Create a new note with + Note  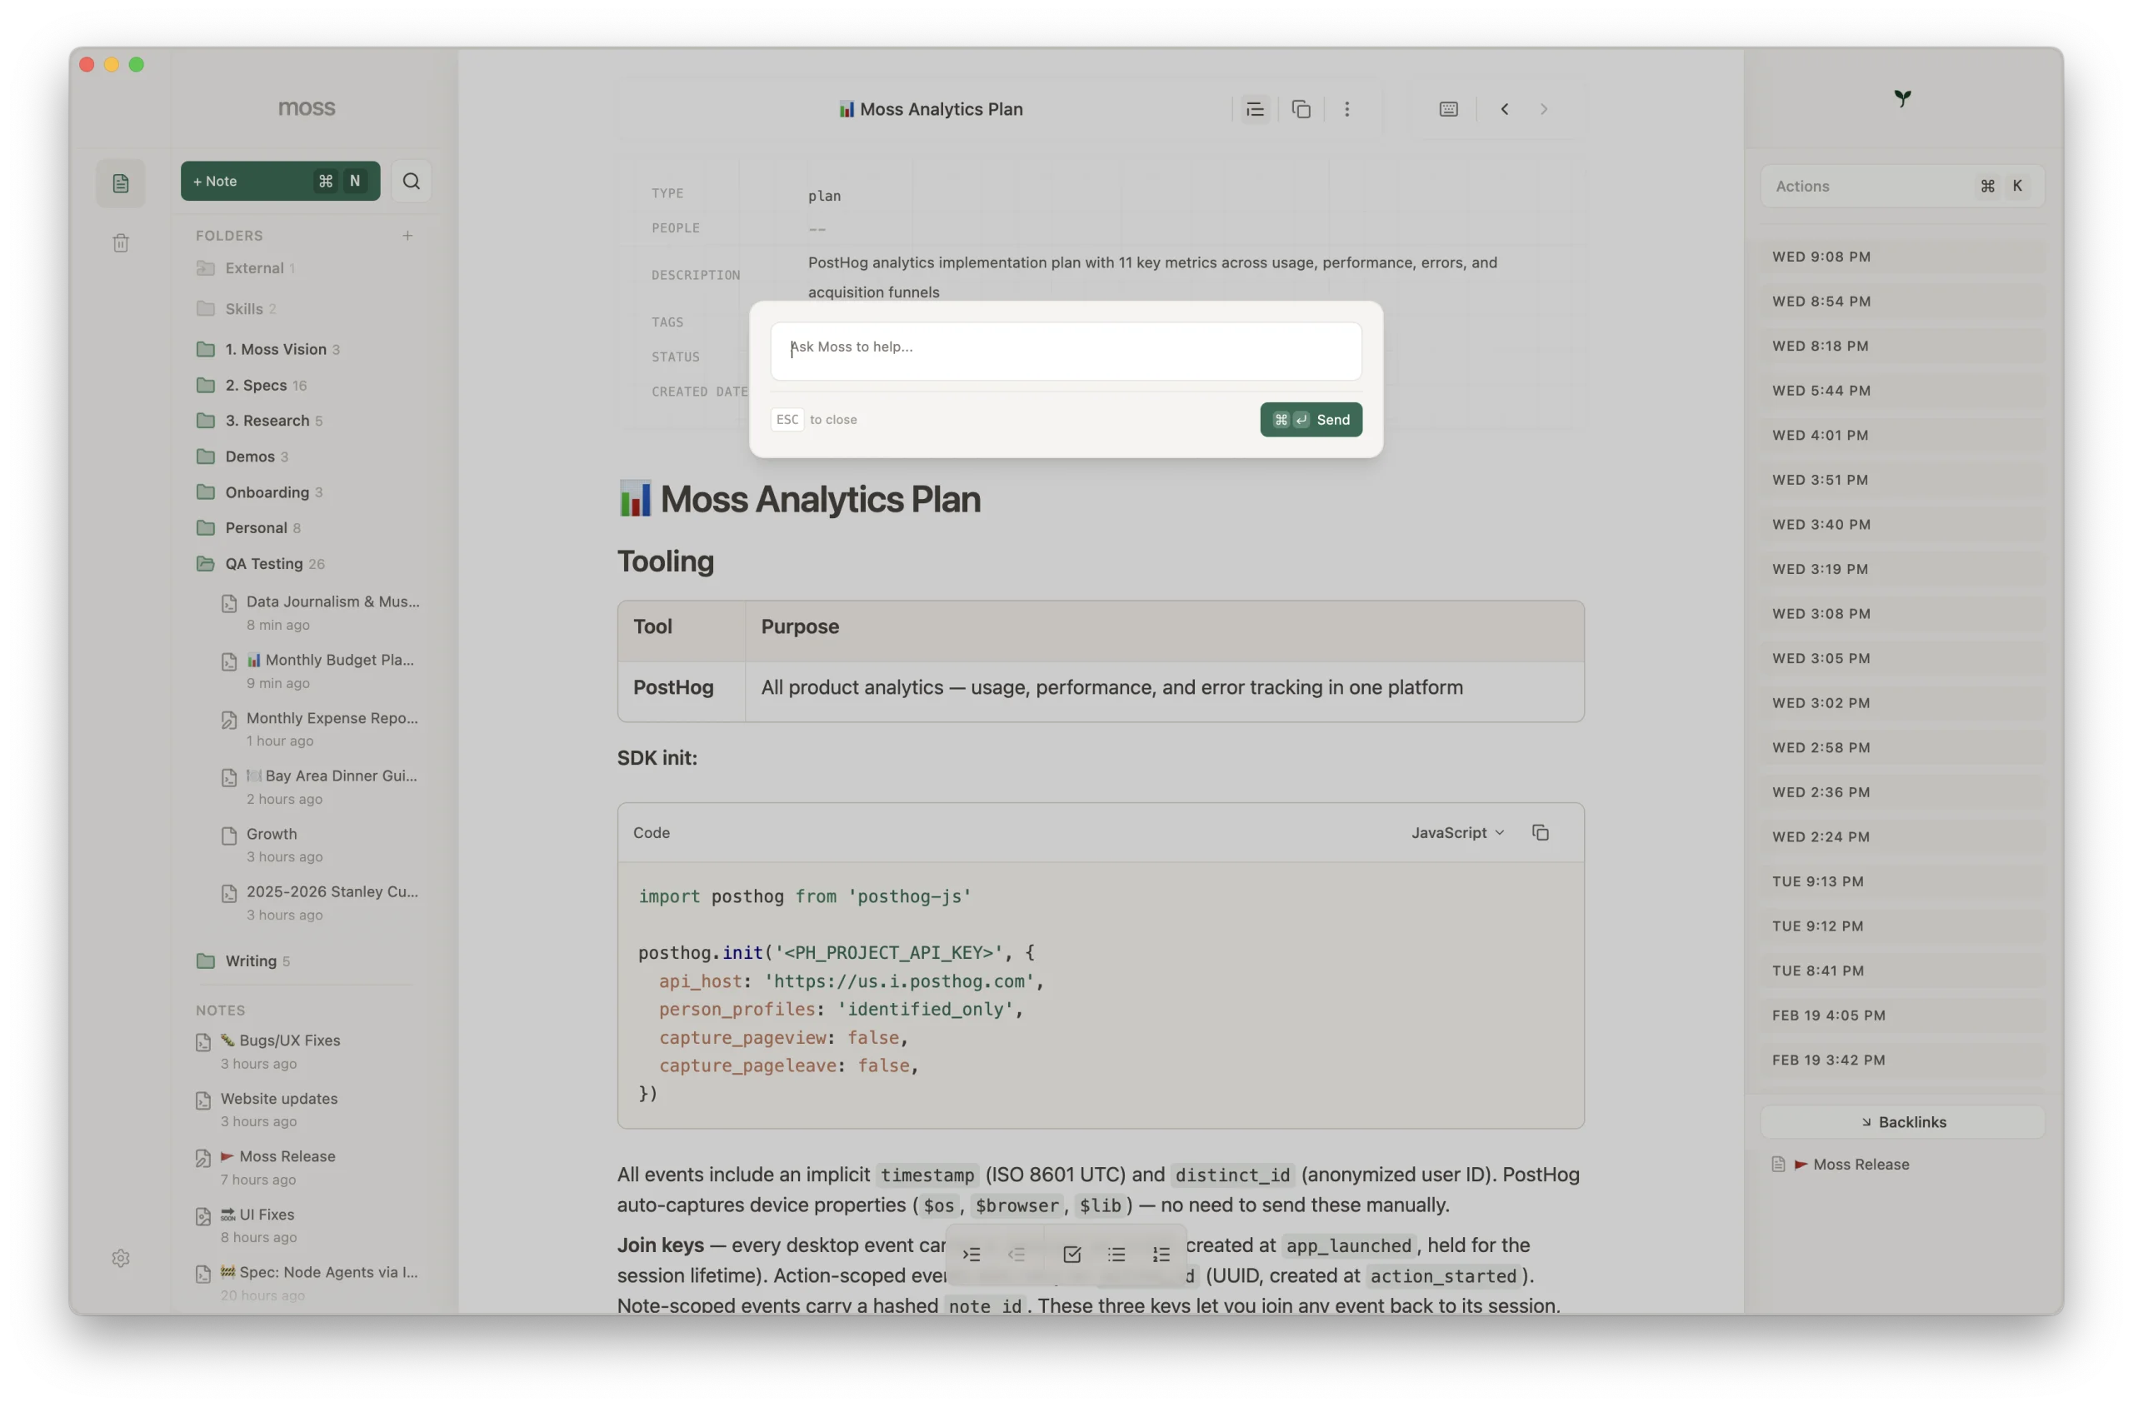[x=280, y=181]
